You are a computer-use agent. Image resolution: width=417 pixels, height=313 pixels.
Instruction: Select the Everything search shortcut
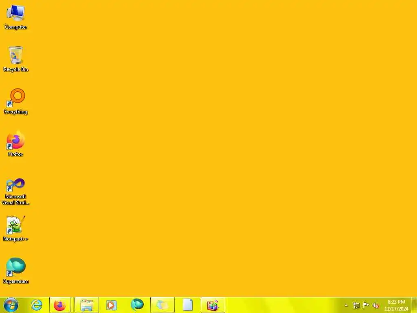click(16, 101)
